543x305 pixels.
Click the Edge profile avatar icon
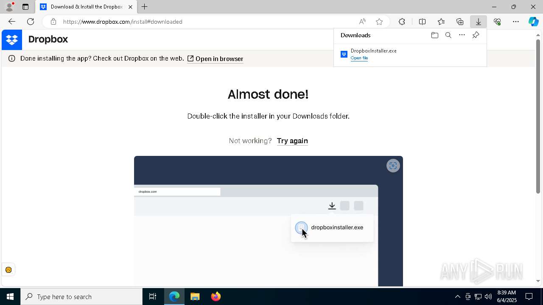[x=9, y=7]
